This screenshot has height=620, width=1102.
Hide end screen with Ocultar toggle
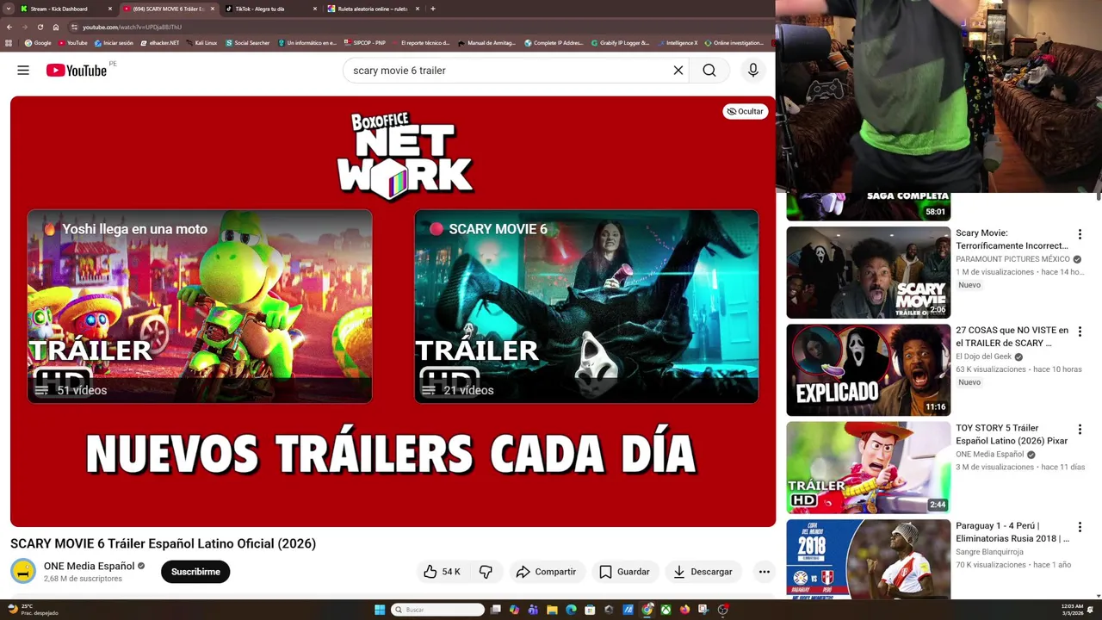pos(746,111)
